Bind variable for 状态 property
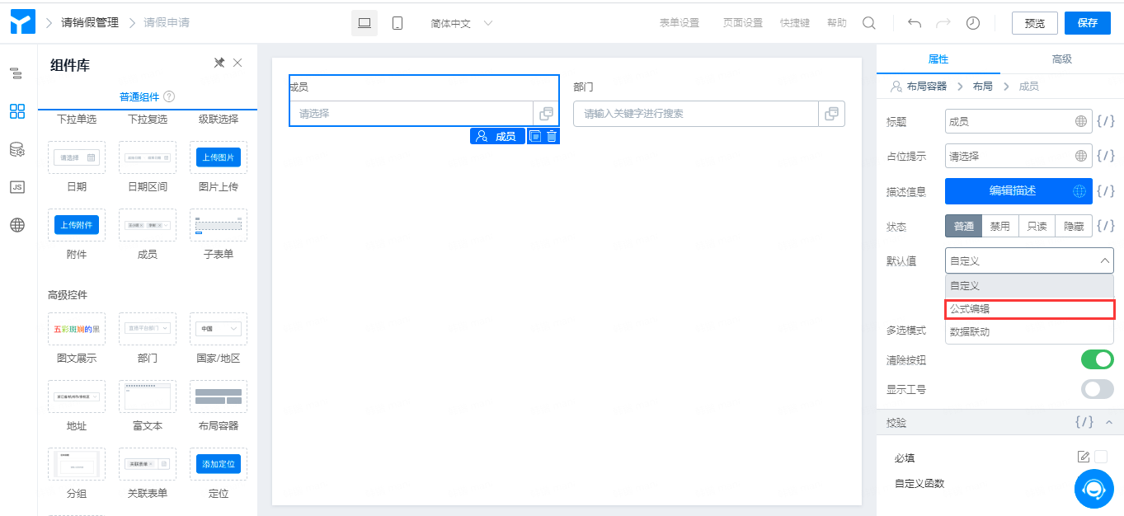The height and width of the screenshot is (516, 1124). coord(1106,226)
